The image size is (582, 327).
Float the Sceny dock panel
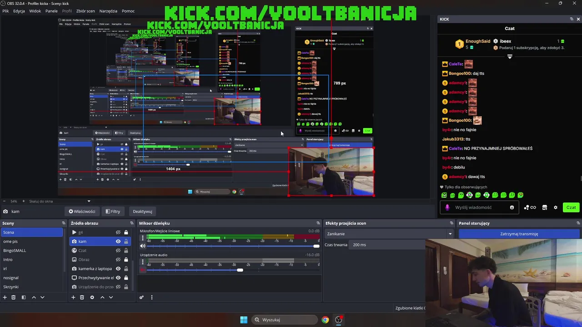pyautogui.click(x=64, y=223)
